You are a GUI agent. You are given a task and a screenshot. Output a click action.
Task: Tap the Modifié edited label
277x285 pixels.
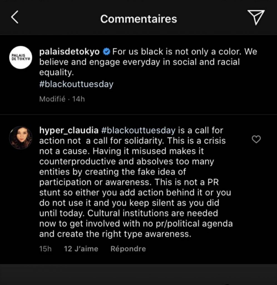[52, 99]
